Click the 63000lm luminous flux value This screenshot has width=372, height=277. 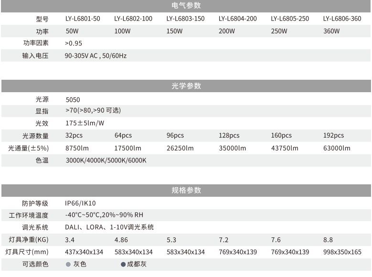336,148
